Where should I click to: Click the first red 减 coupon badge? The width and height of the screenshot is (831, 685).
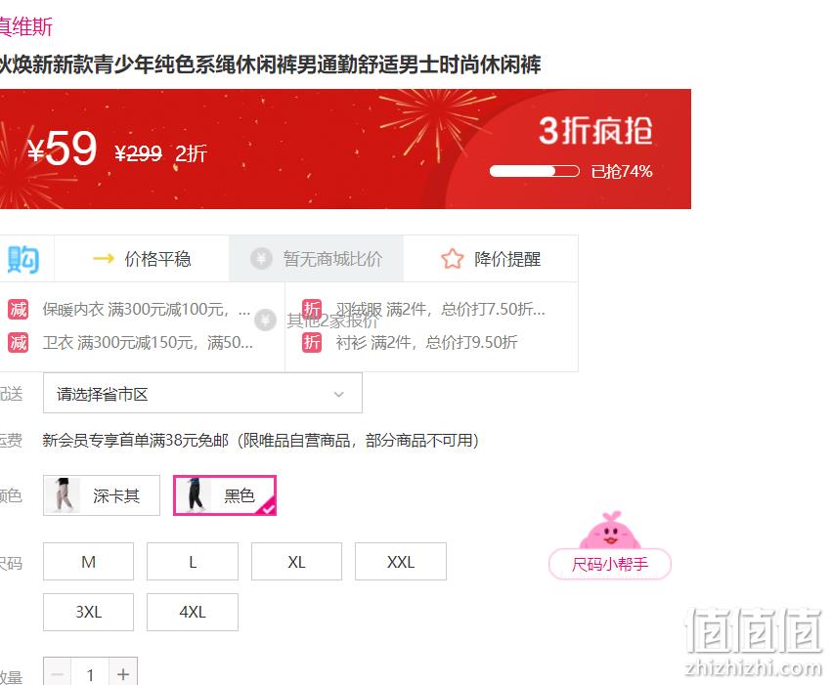18,309
